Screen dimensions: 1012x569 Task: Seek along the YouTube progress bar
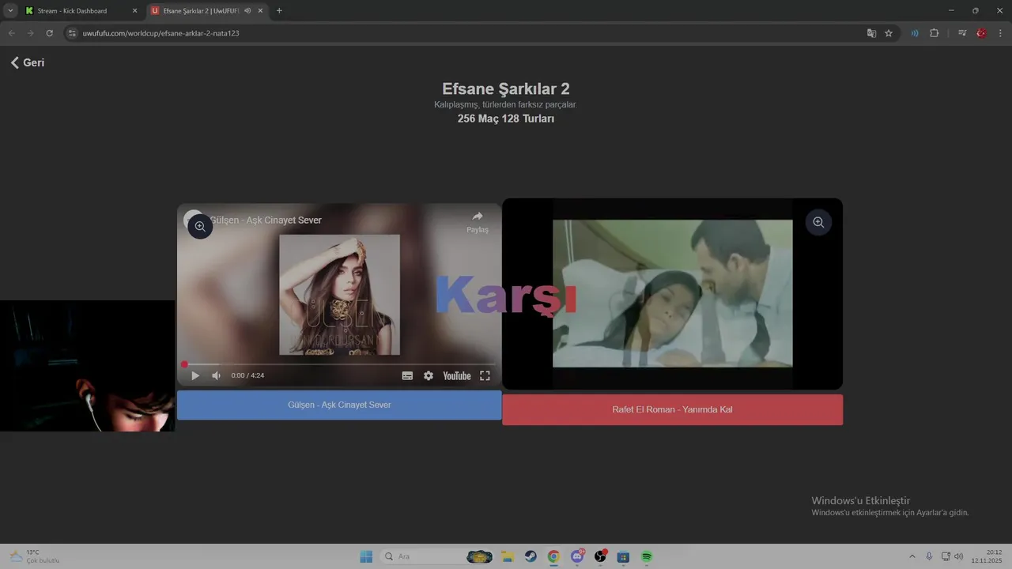339,364
